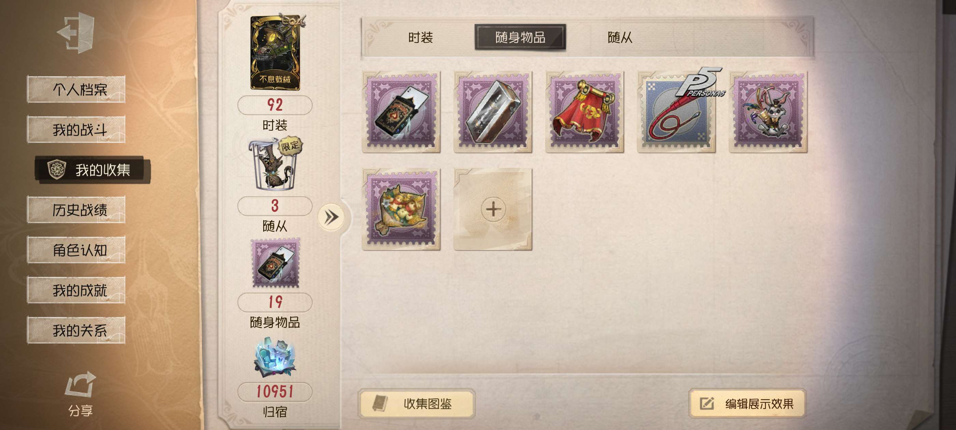Select the glass bottle case stamp

tap(493, 112)
